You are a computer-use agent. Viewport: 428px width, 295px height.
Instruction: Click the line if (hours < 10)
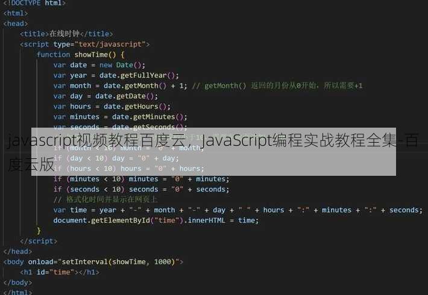tap(128, 169)
